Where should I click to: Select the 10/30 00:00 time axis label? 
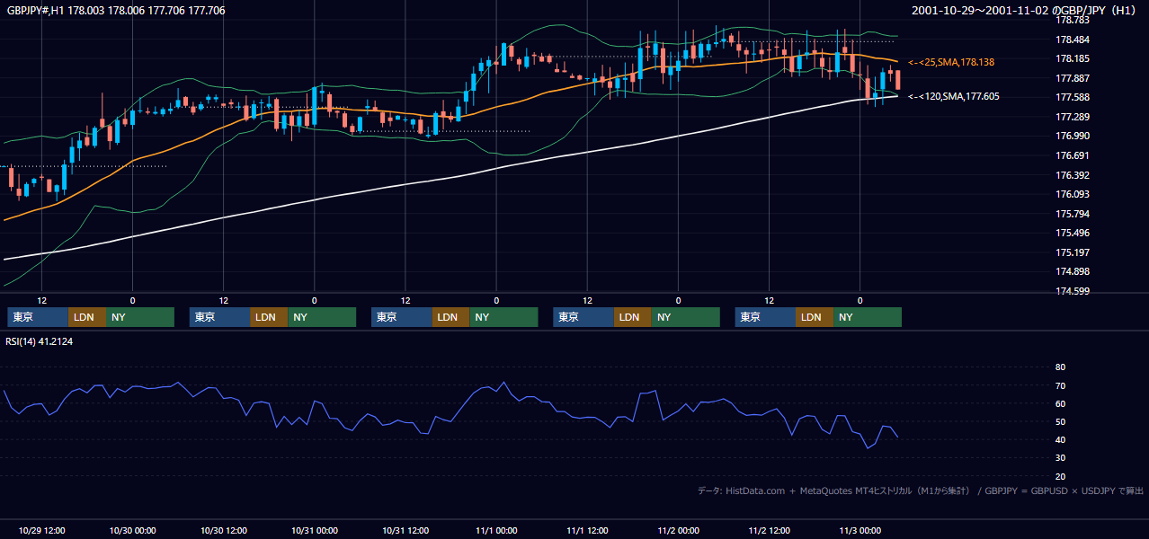[x=132, y=530]
